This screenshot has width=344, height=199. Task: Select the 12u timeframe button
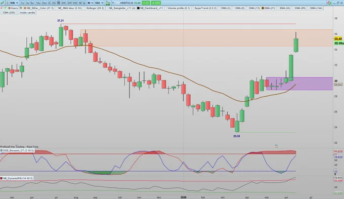[38, 3]
